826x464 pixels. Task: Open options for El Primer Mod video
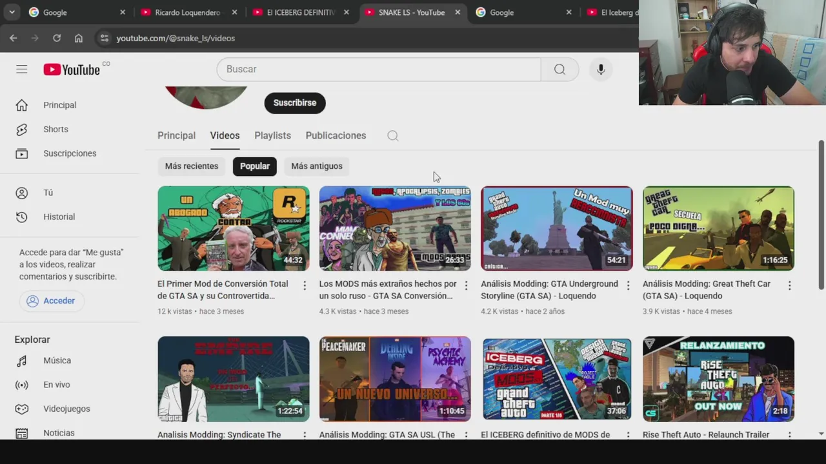click(x=305, y=285)
